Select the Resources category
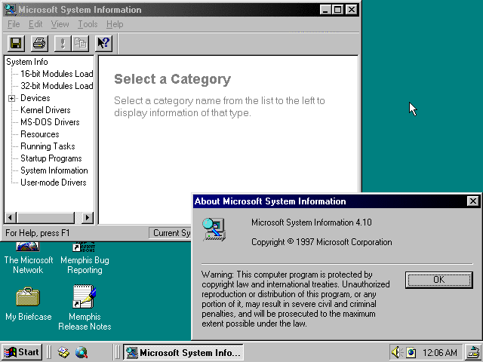The height and width of the screenshot is (362, 483). (x=40, y=134)
